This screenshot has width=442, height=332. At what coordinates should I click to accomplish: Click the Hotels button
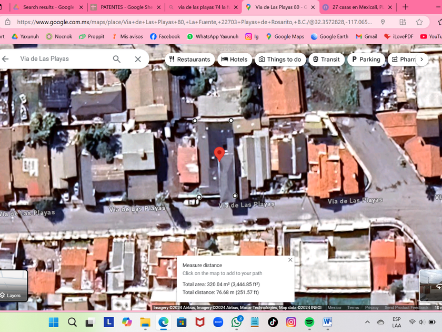tap(234, 60)
